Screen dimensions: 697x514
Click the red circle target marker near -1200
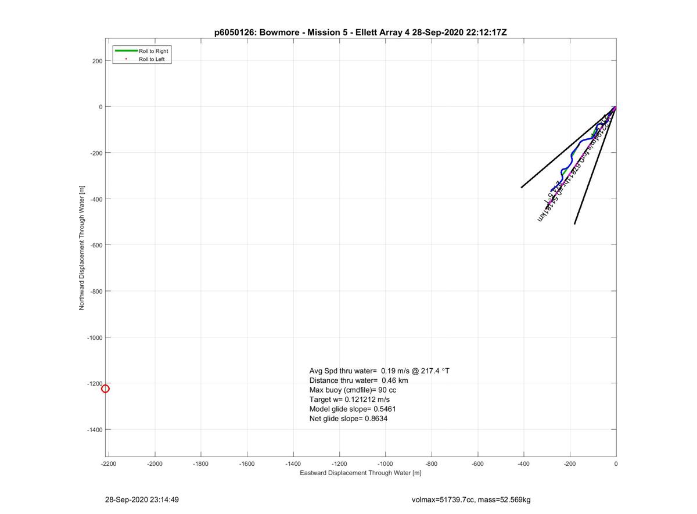click(x=105, y=389)
